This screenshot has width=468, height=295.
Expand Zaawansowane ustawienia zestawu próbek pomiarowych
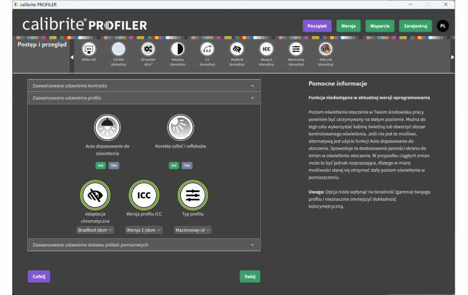(144, 245)
